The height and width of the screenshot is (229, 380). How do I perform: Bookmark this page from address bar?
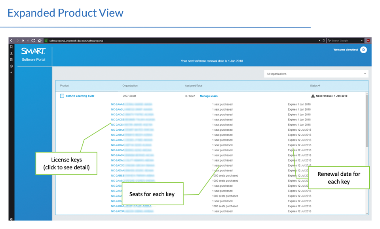click(x=323, y=41)
